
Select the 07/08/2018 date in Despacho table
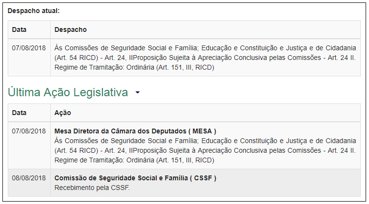click(29, 48)
